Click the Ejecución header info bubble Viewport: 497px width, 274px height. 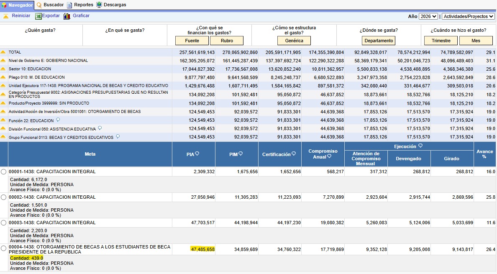pos(420,146)
